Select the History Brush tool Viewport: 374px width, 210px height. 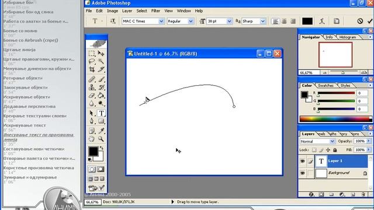[101, 87]
